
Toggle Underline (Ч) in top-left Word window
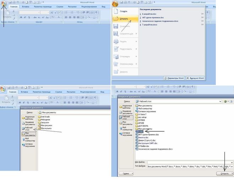(29, 17)
